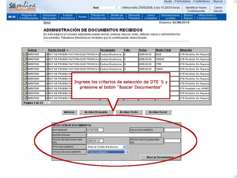Image resolution: width=237 pixels, height=178 pixels.
Task: Open Renta menu
Action: tap(82, 17)
